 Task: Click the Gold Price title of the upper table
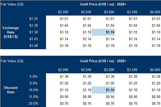(103, 4)
